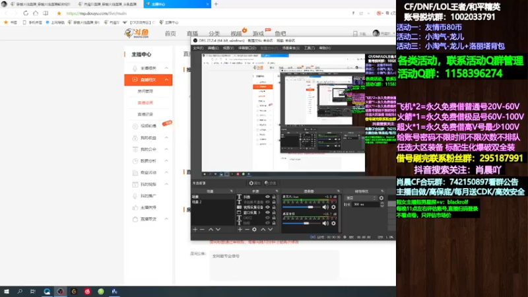Click the Douyu logo on the website

[137, 33]
